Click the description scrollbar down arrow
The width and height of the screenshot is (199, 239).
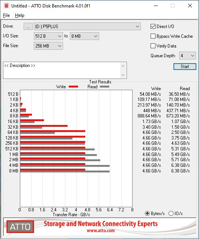[123, 75]
